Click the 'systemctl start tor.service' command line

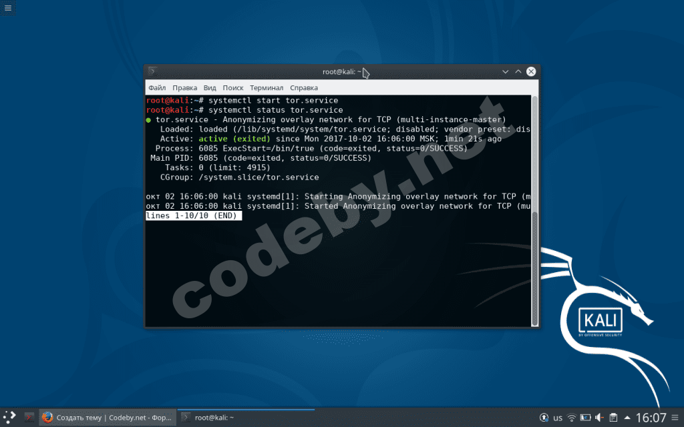pos(242,101)
